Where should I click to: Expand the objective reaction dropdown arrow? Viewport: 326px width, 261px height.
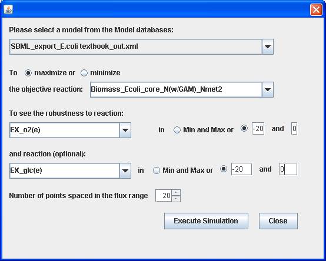[x=268, y=89]
